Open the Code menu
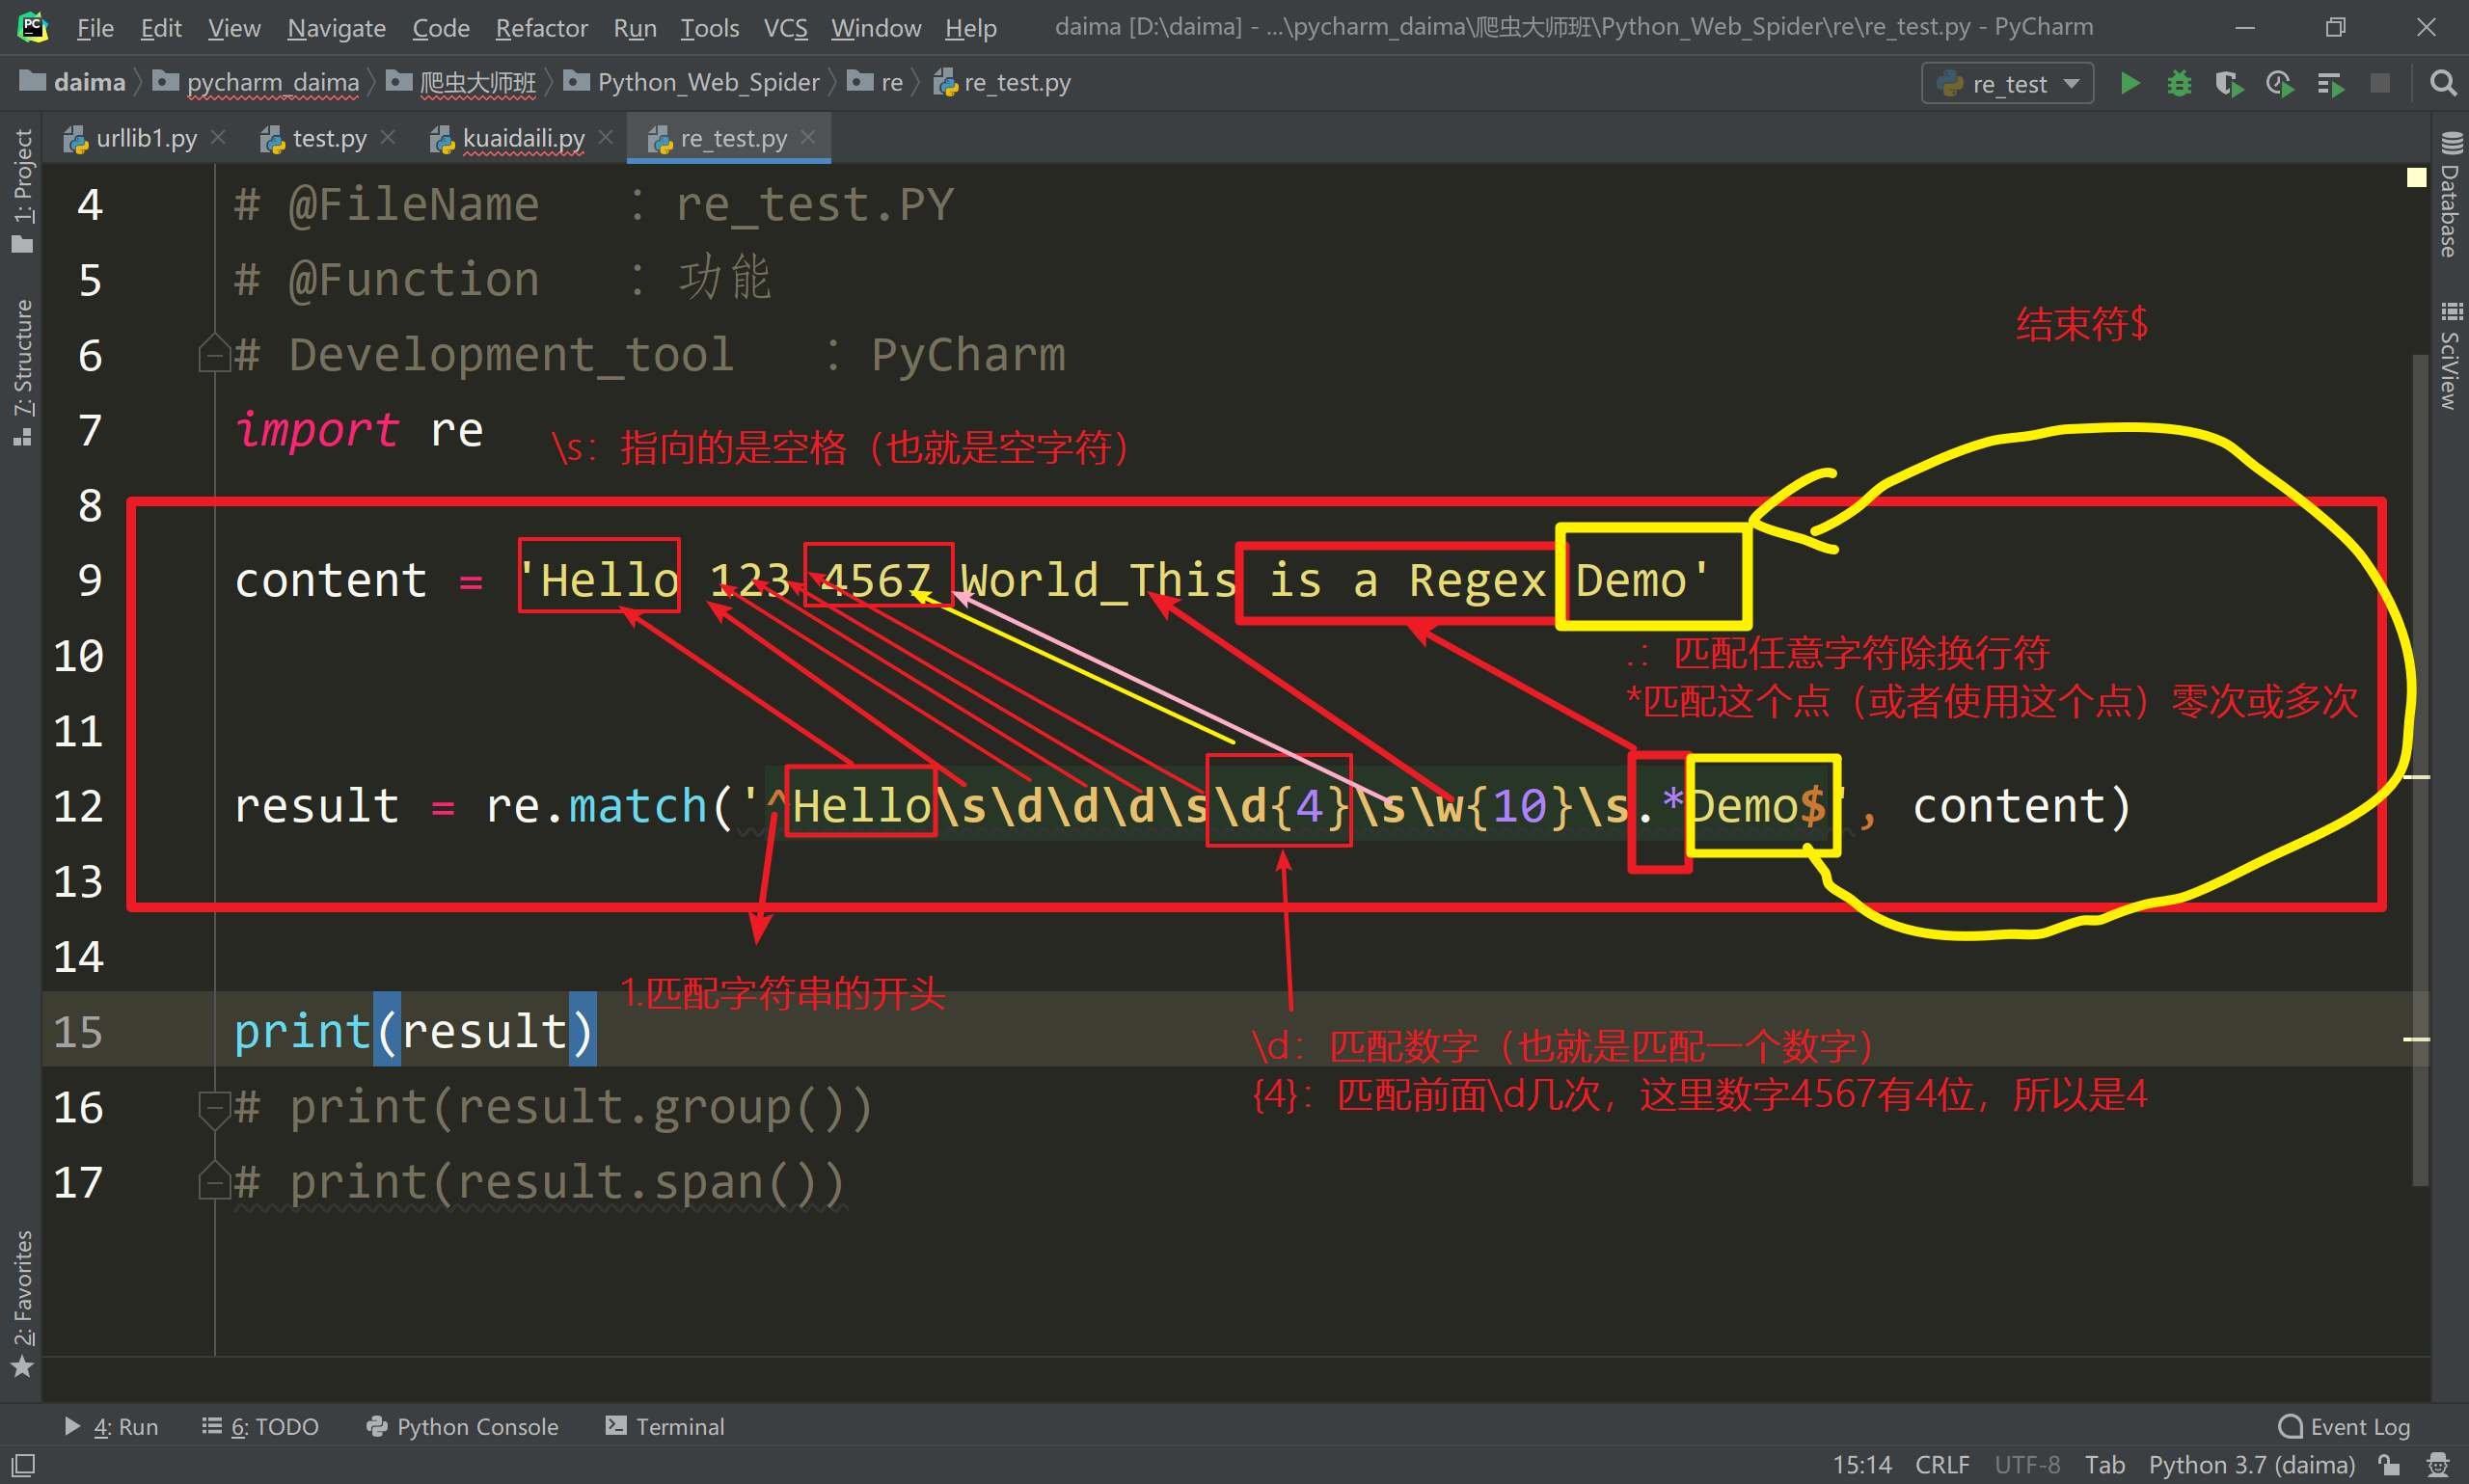2469x1484 pixels. click(440, 27)
